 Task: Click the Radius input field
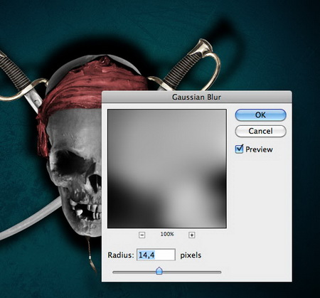tap(156, 255)
